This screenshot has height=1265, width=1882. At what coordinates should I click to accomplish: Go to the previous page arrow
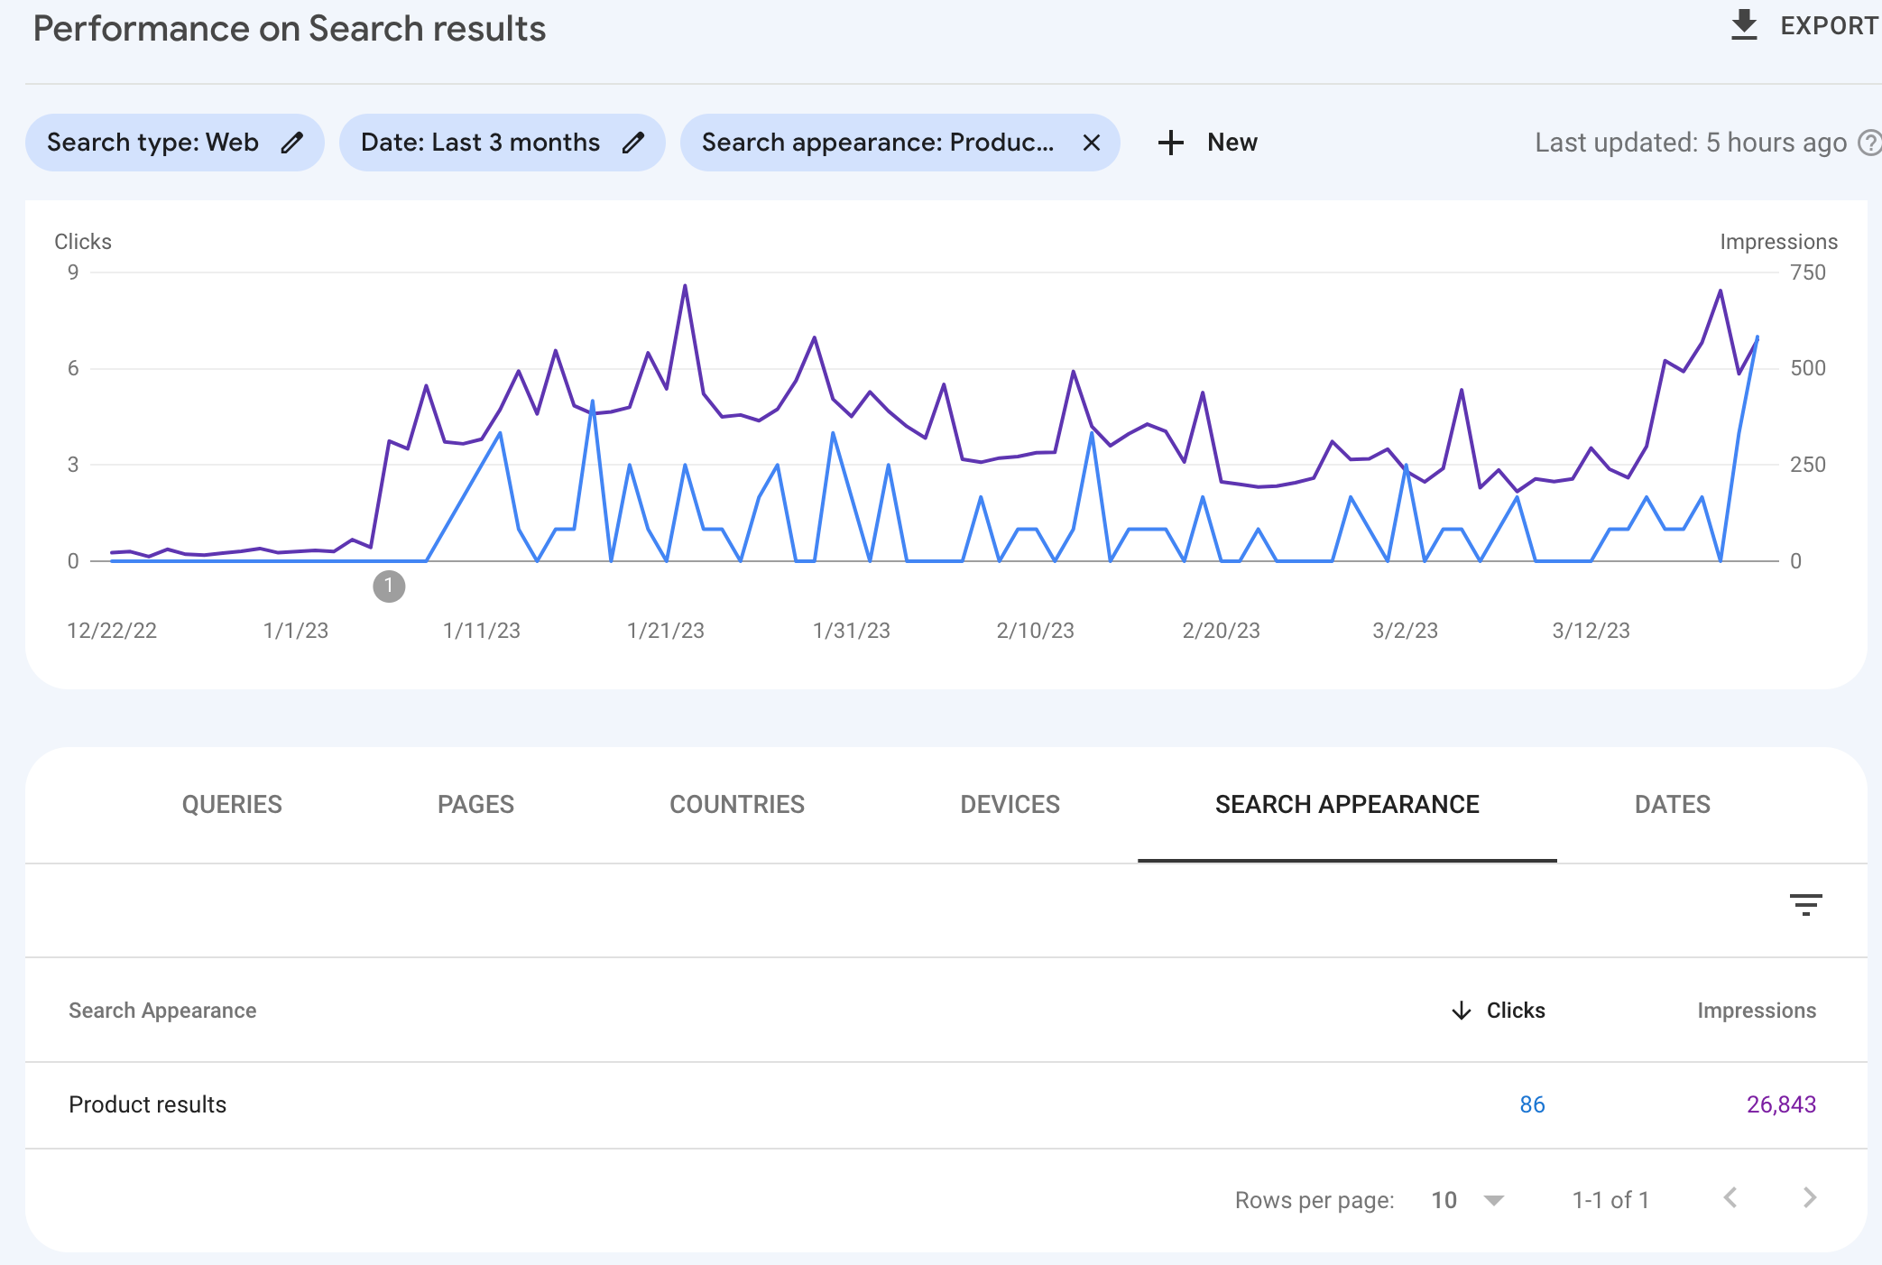(1730, 1198)
